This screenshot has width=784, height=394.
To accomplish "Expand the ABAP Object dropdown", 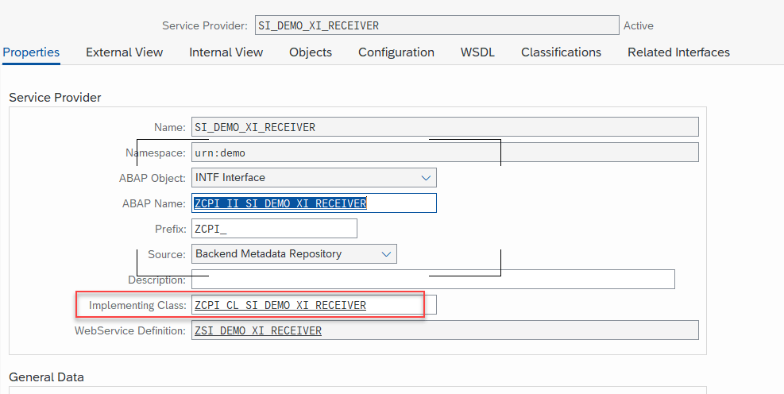I will pos(426,178).
